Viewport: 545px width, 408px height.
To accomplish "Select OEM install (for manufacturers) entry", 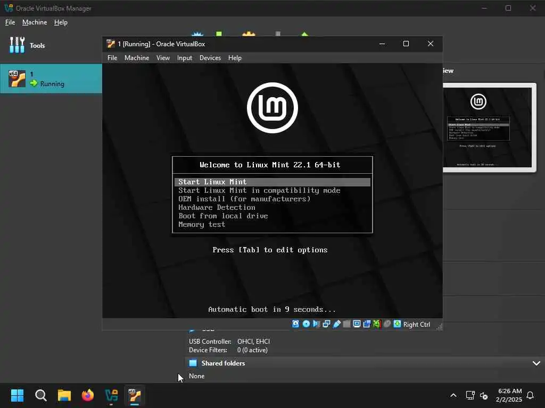I will point(244,199).
